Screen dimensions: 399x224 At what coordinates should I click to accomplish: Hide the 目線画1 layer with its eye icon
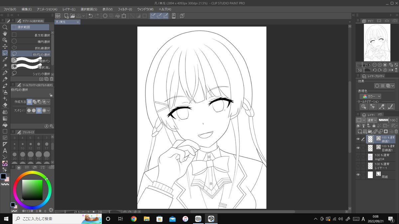358,148
